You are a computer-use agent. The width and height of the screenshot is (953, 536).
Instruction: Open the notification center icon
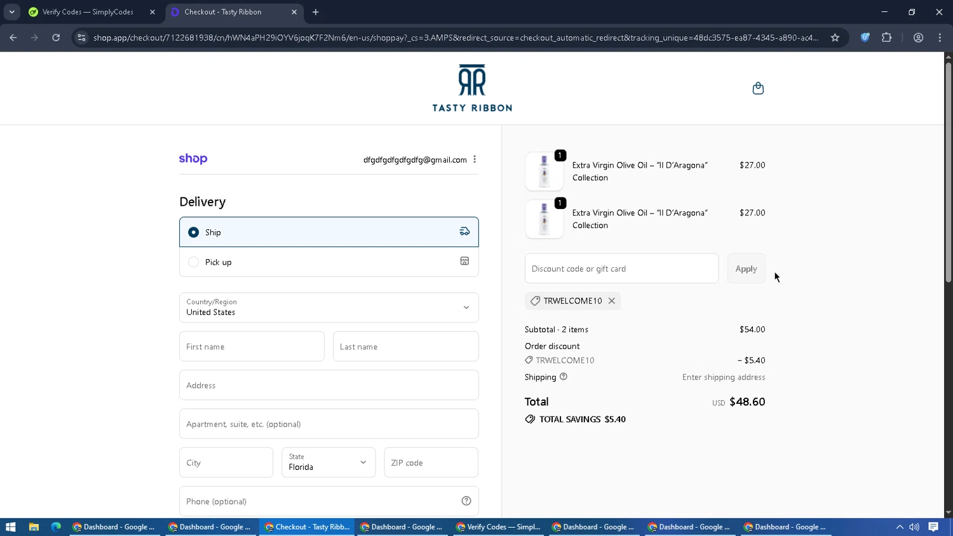click(x=933, y=527)
